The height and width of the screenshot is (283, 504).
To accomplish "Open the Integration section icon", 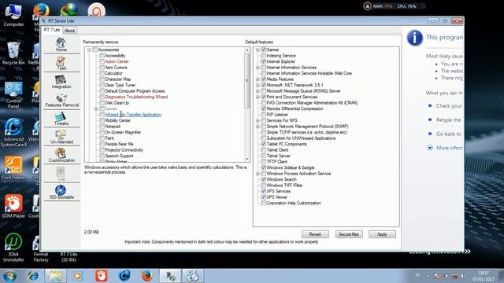I will [61, 82].
